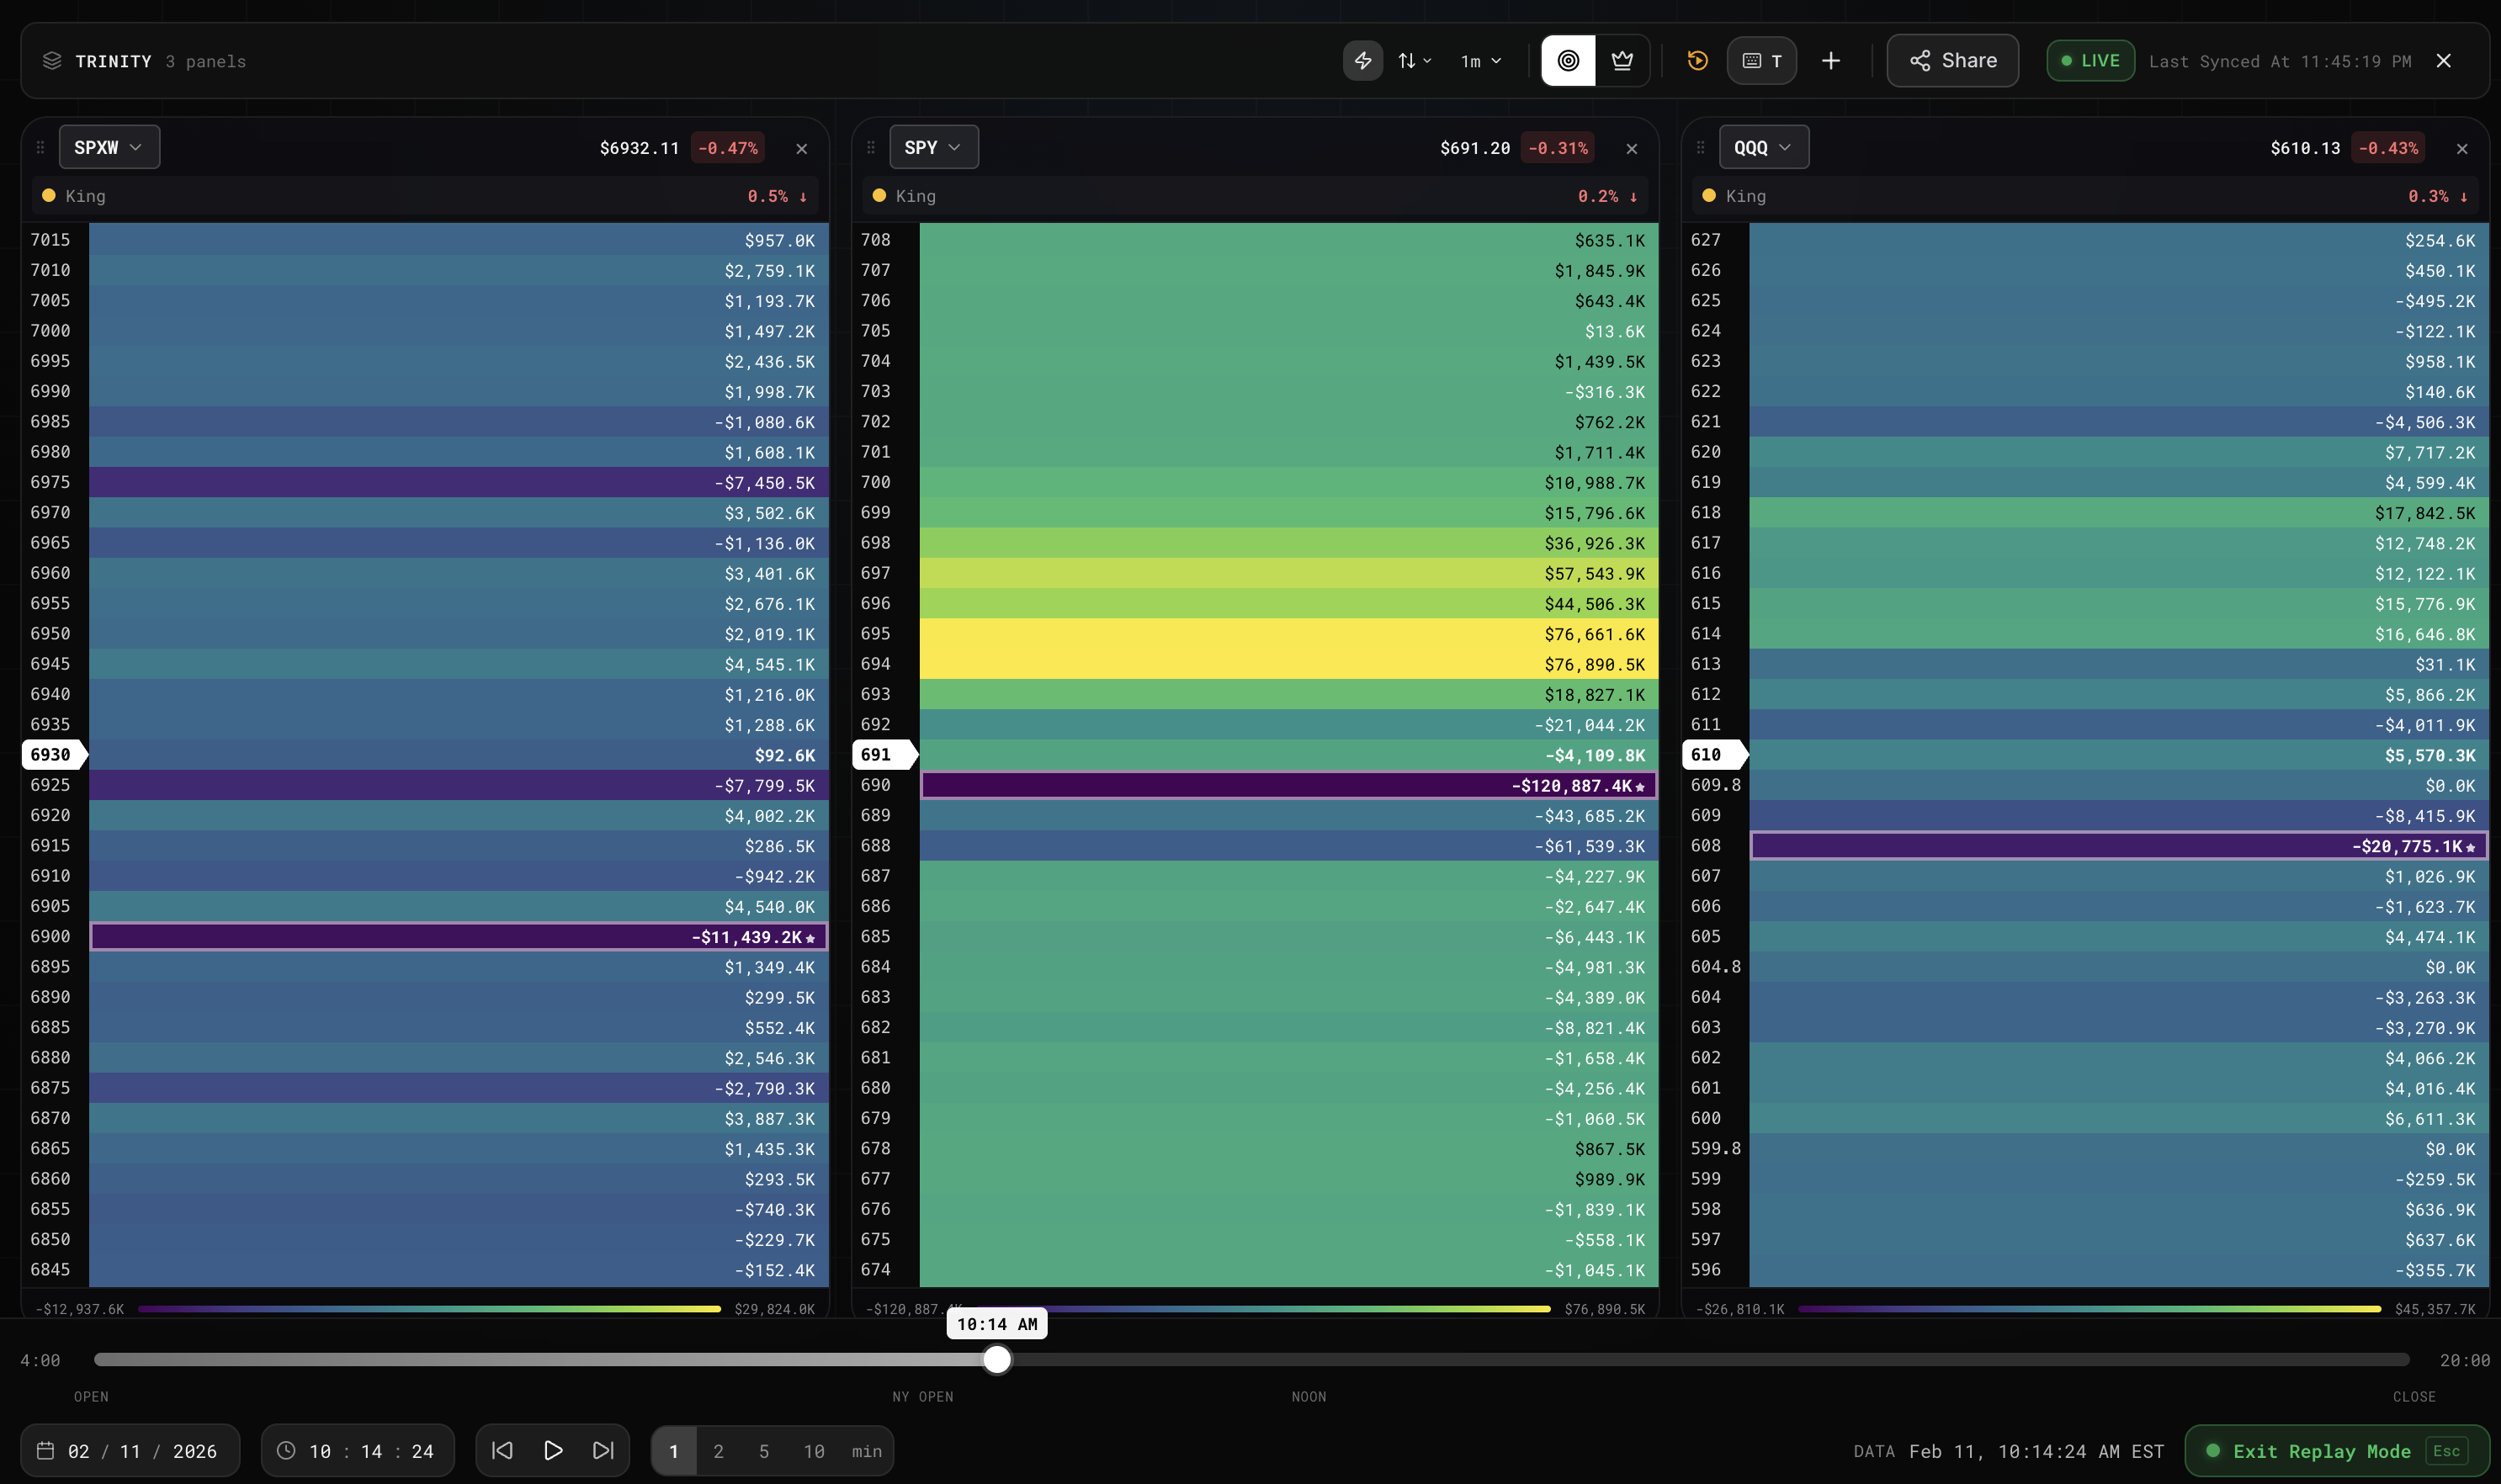Select the 5 minute step interval
The image size is (2501, 1484).
[x=764, y=1451]
